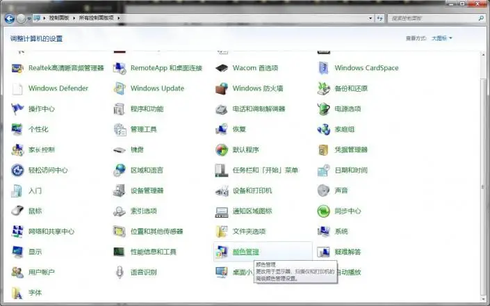The width and height of the screenshot is (490, 306).
Task: Open the Realtek高清晰音频管理器 icon
Action: (17, 68)
